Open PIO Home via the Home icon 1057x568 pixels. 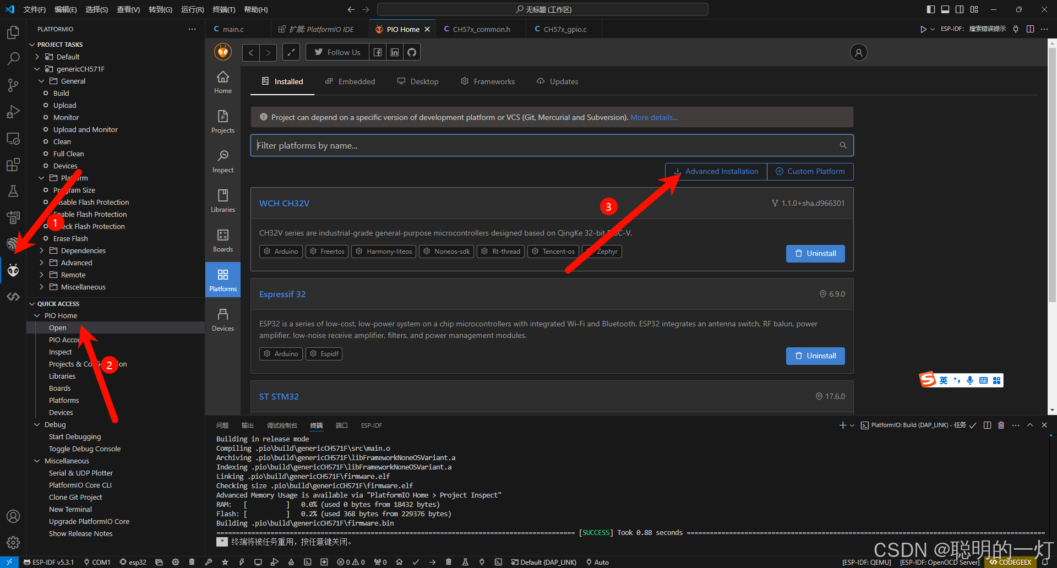tap(222, 81)
